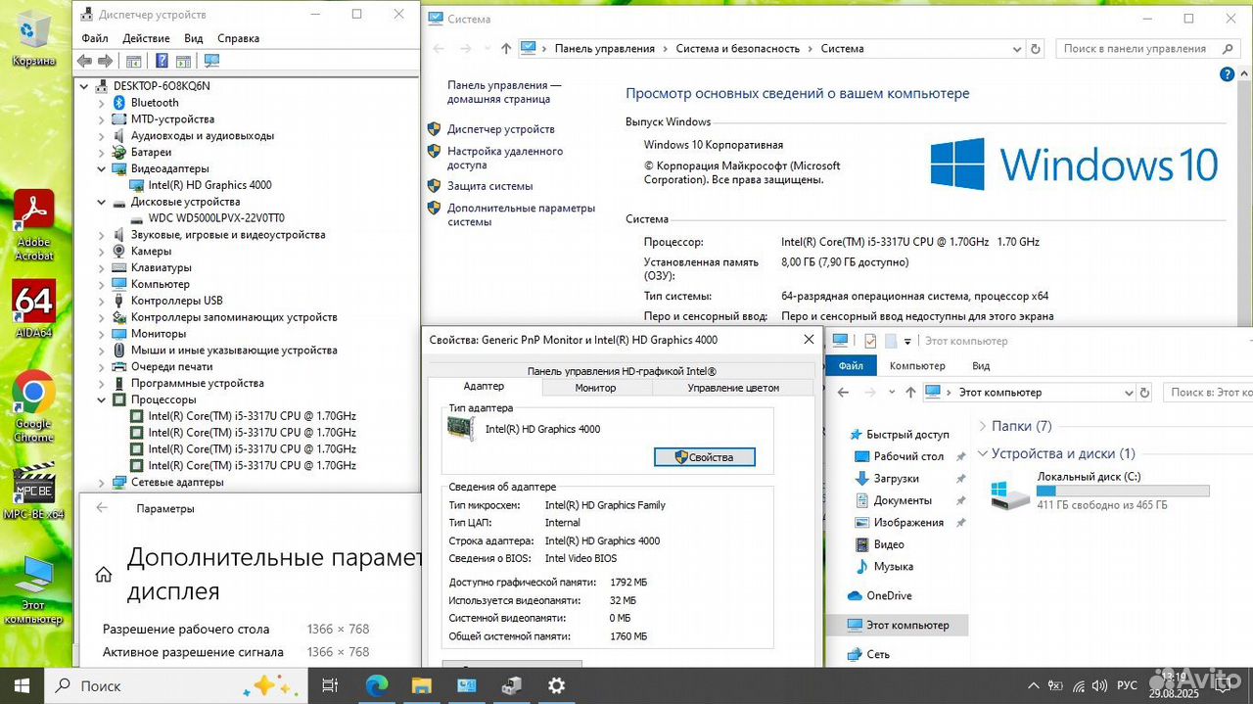Open the Действие menu in Device Manager

pos(147,38)
